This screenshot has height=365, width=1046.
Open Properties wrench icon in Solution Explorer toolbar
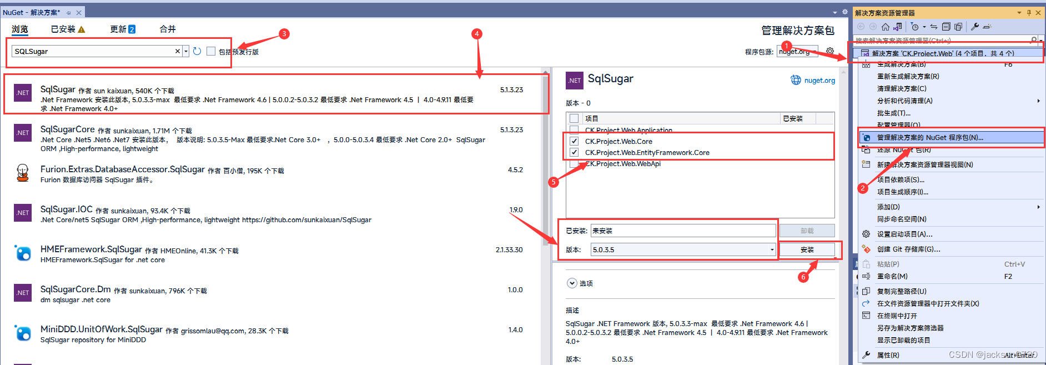[x=975, y=27]
